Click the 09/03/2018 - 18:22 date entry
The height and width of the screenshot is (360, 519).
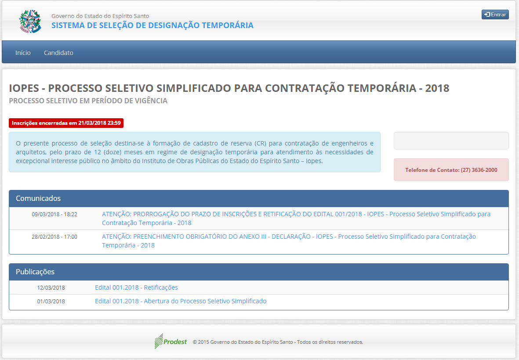point(54,215)
